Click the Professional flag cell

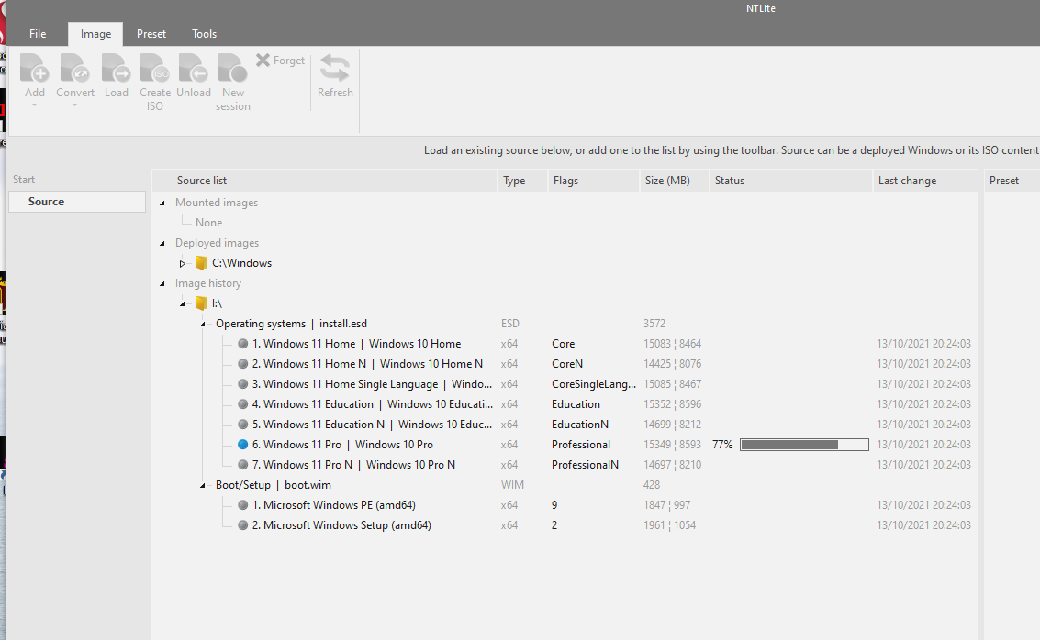pos(581,445)
